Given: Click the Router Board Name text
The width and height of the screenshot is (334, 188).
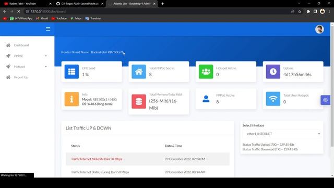Looking at the screenshot, I should pyautogui.click(x=92, y=52).
